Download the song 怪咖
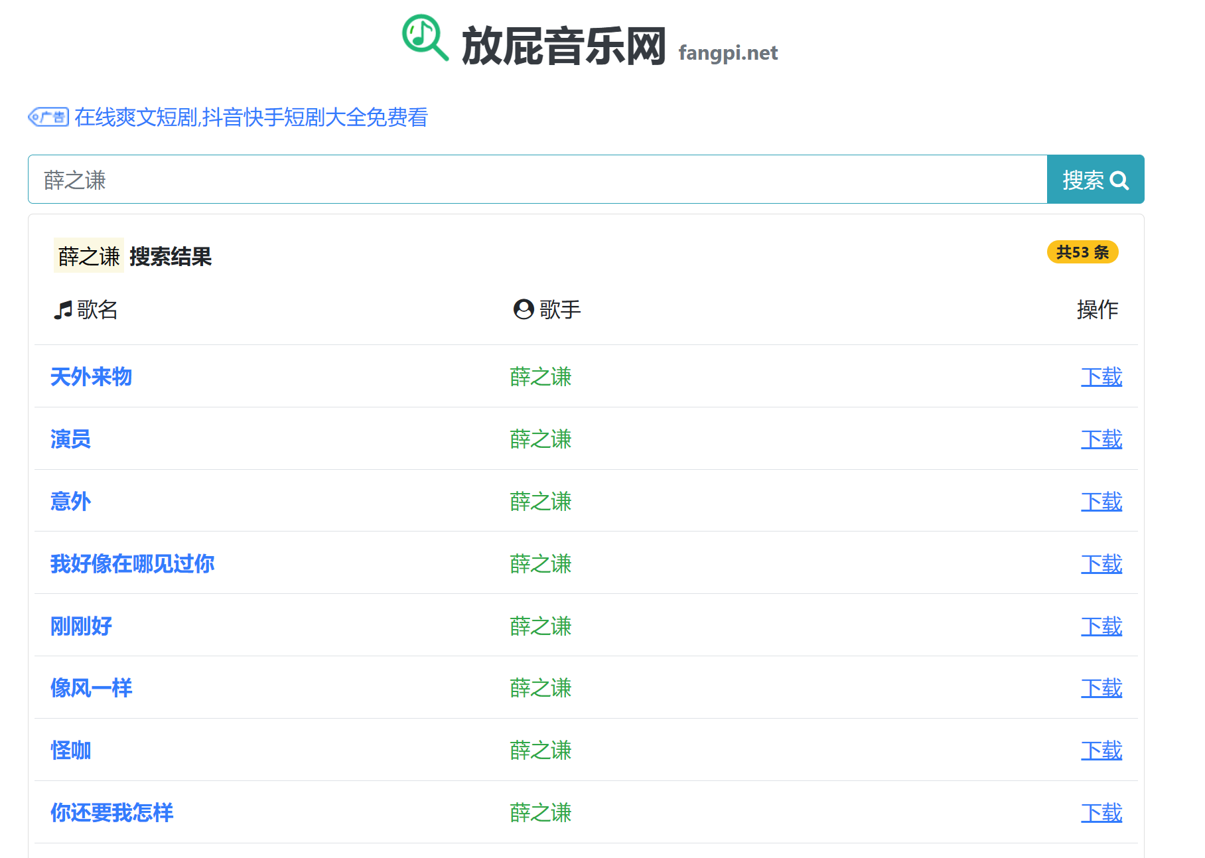The image size is (1205, 858). click(x=1101, y=751)
